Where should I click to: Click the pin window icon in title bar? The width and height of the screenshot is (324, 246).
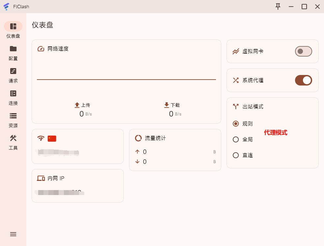[278, 7]
